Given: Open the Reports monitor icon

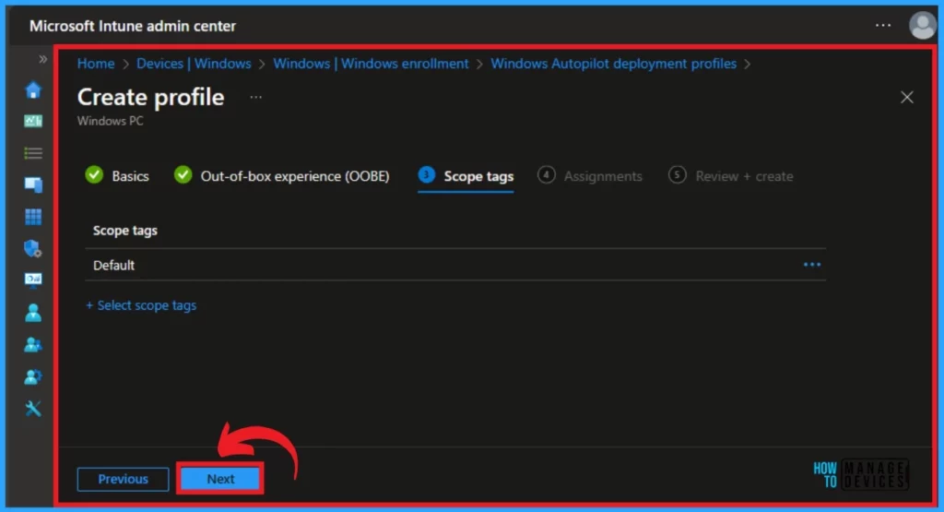Looking at the screenshot, I should [x=33, y=280].
